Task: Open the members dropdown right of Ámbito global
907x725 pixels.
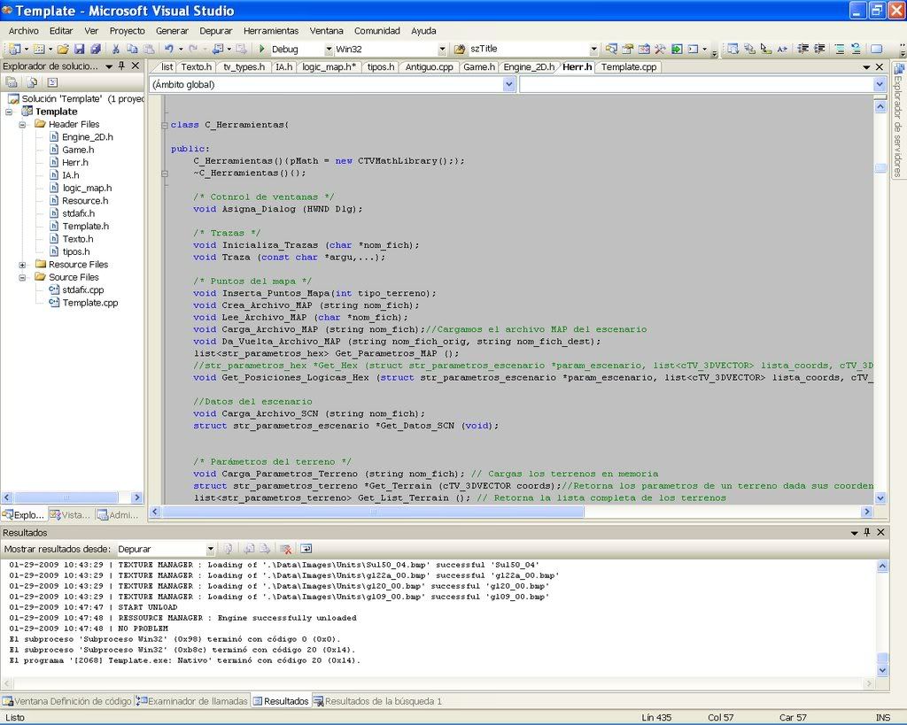Action: (880, 84)
